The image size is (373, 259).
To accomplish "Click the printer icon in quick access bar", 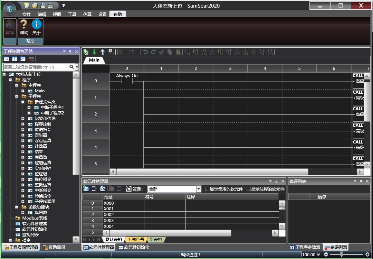I will (51, 6).
